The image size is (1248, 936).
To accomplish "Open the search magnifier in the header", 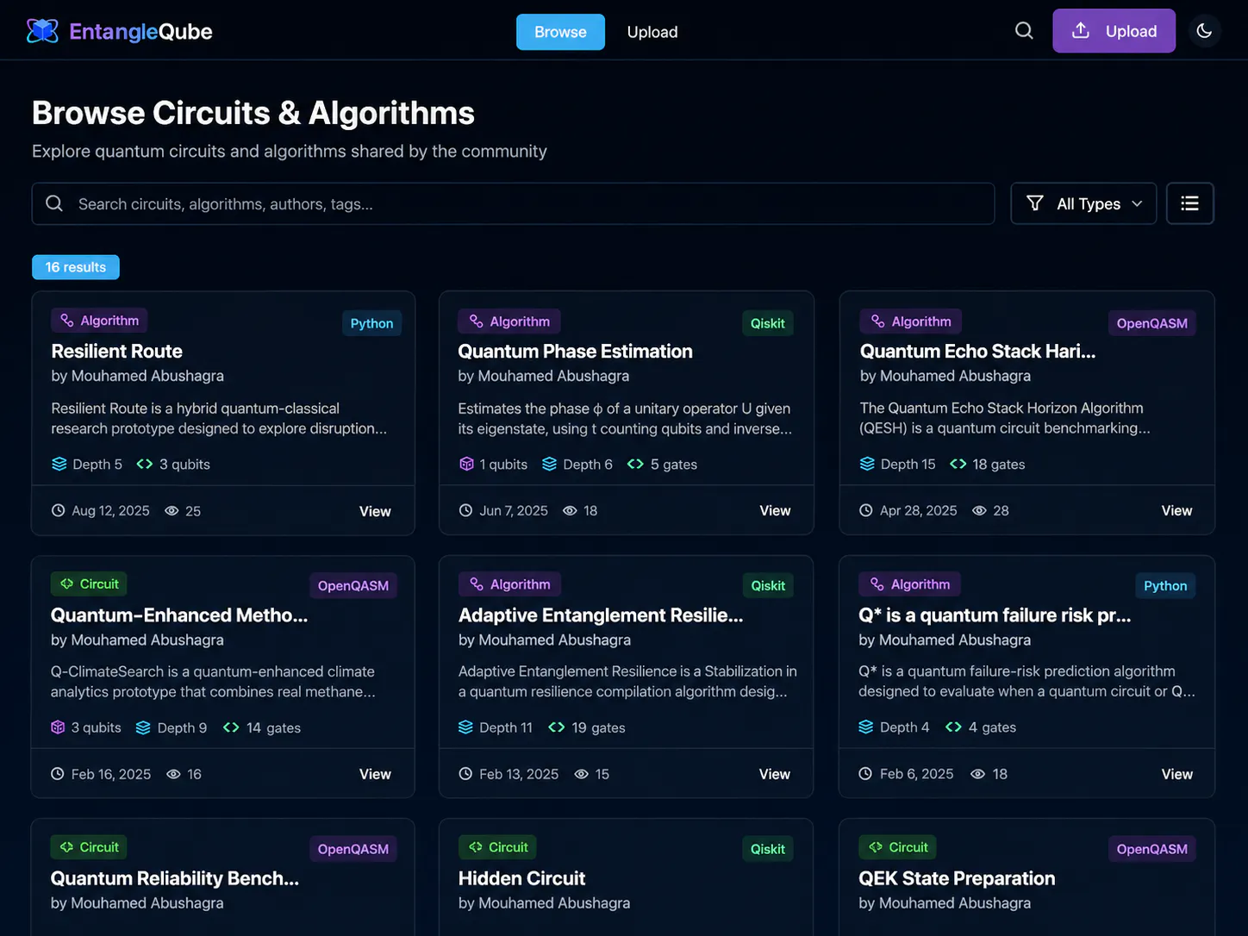I will coord(1024,31).
